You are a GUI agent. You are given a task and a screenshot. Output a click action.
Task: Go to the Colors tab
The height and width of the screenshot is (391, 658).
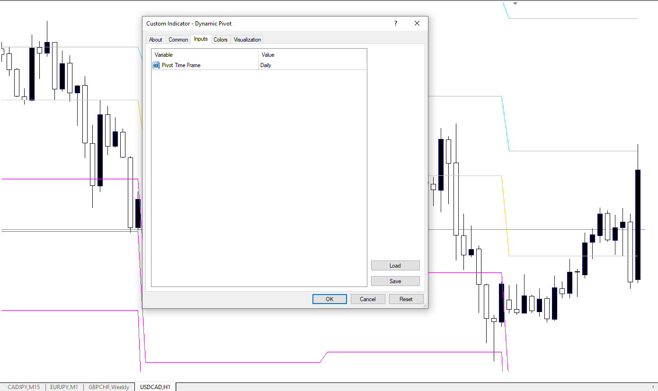point(221,40)
